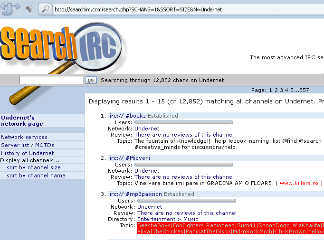Click the 'Searching through 12,852 chans on Undernet' text
The height and width of the screenshot is (240, 324).
(x=162, y=80)
